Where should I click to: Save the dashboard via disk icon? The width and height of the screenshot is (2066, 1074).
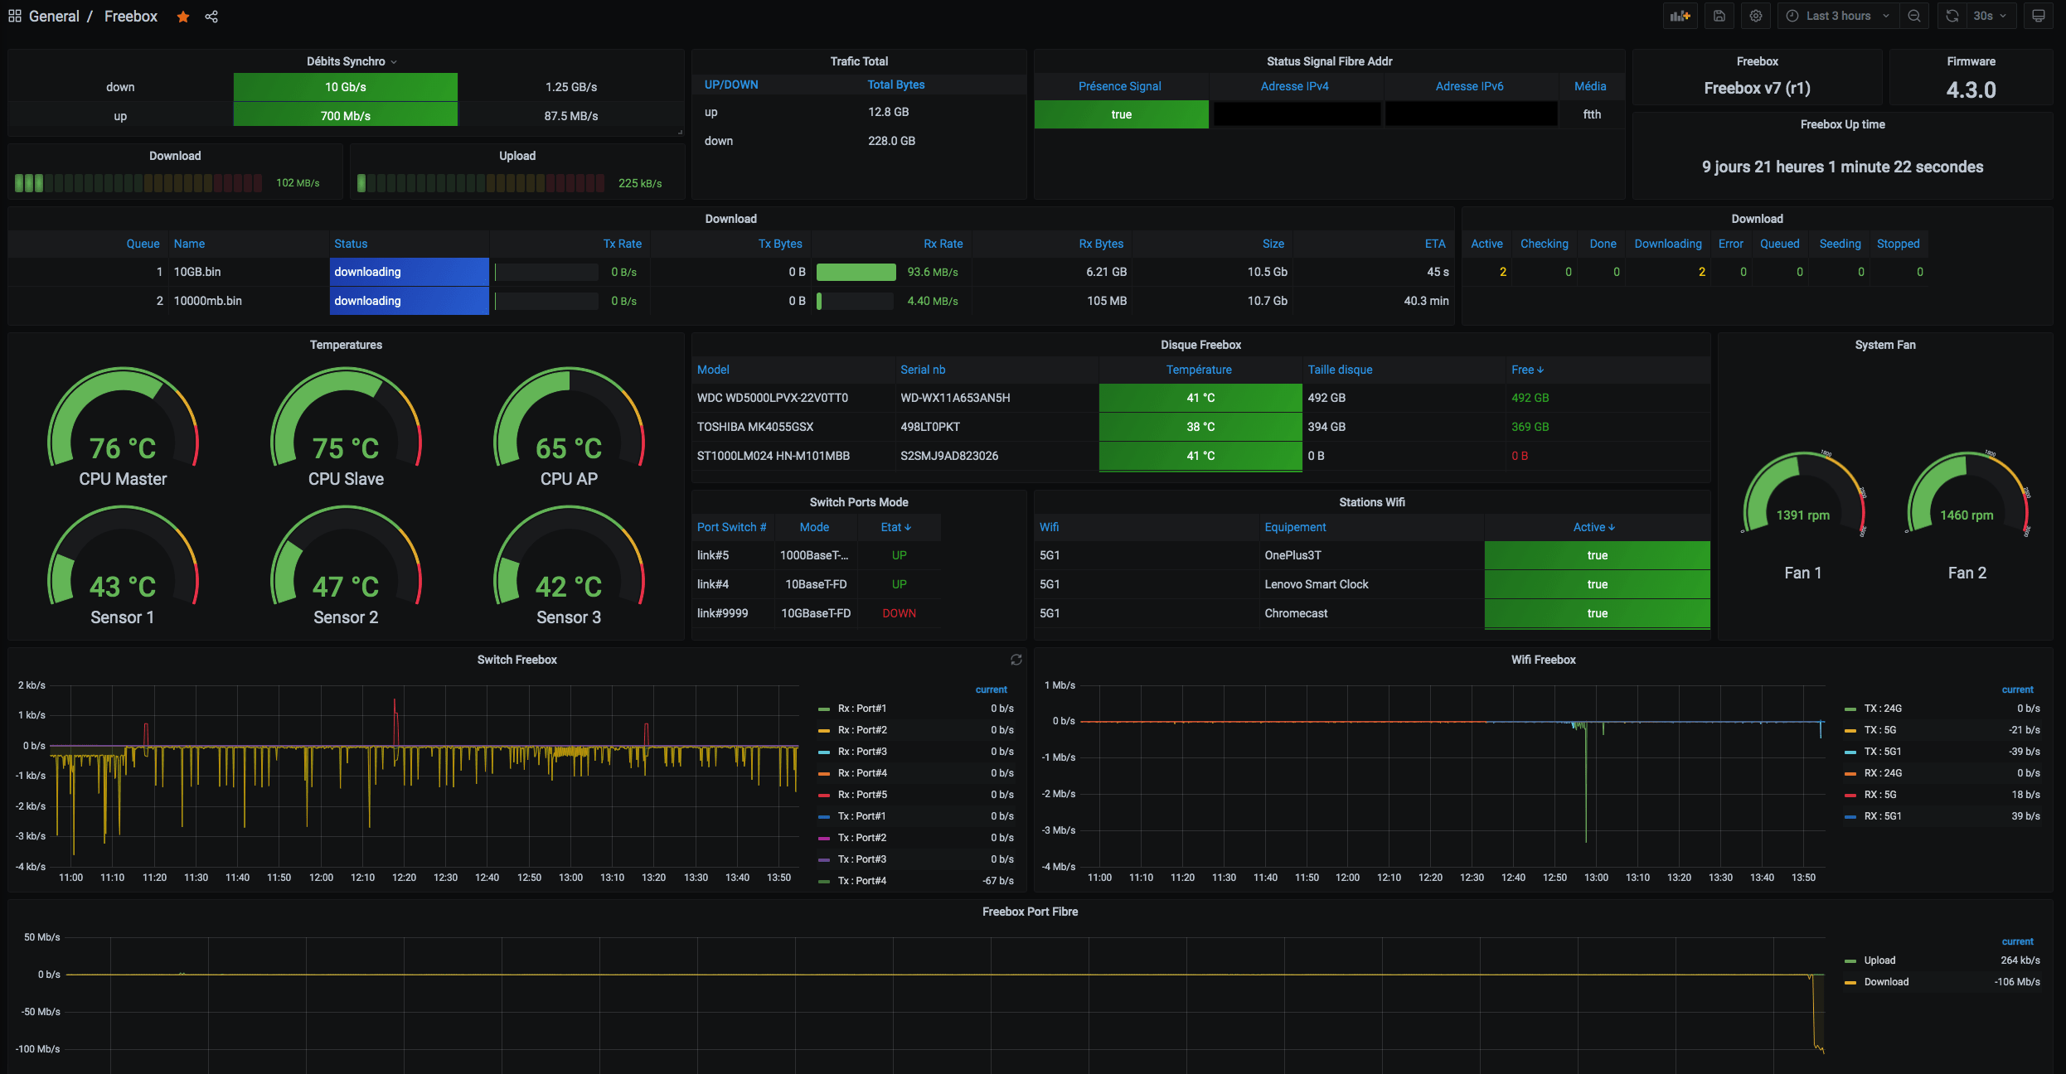point(1719,16)
